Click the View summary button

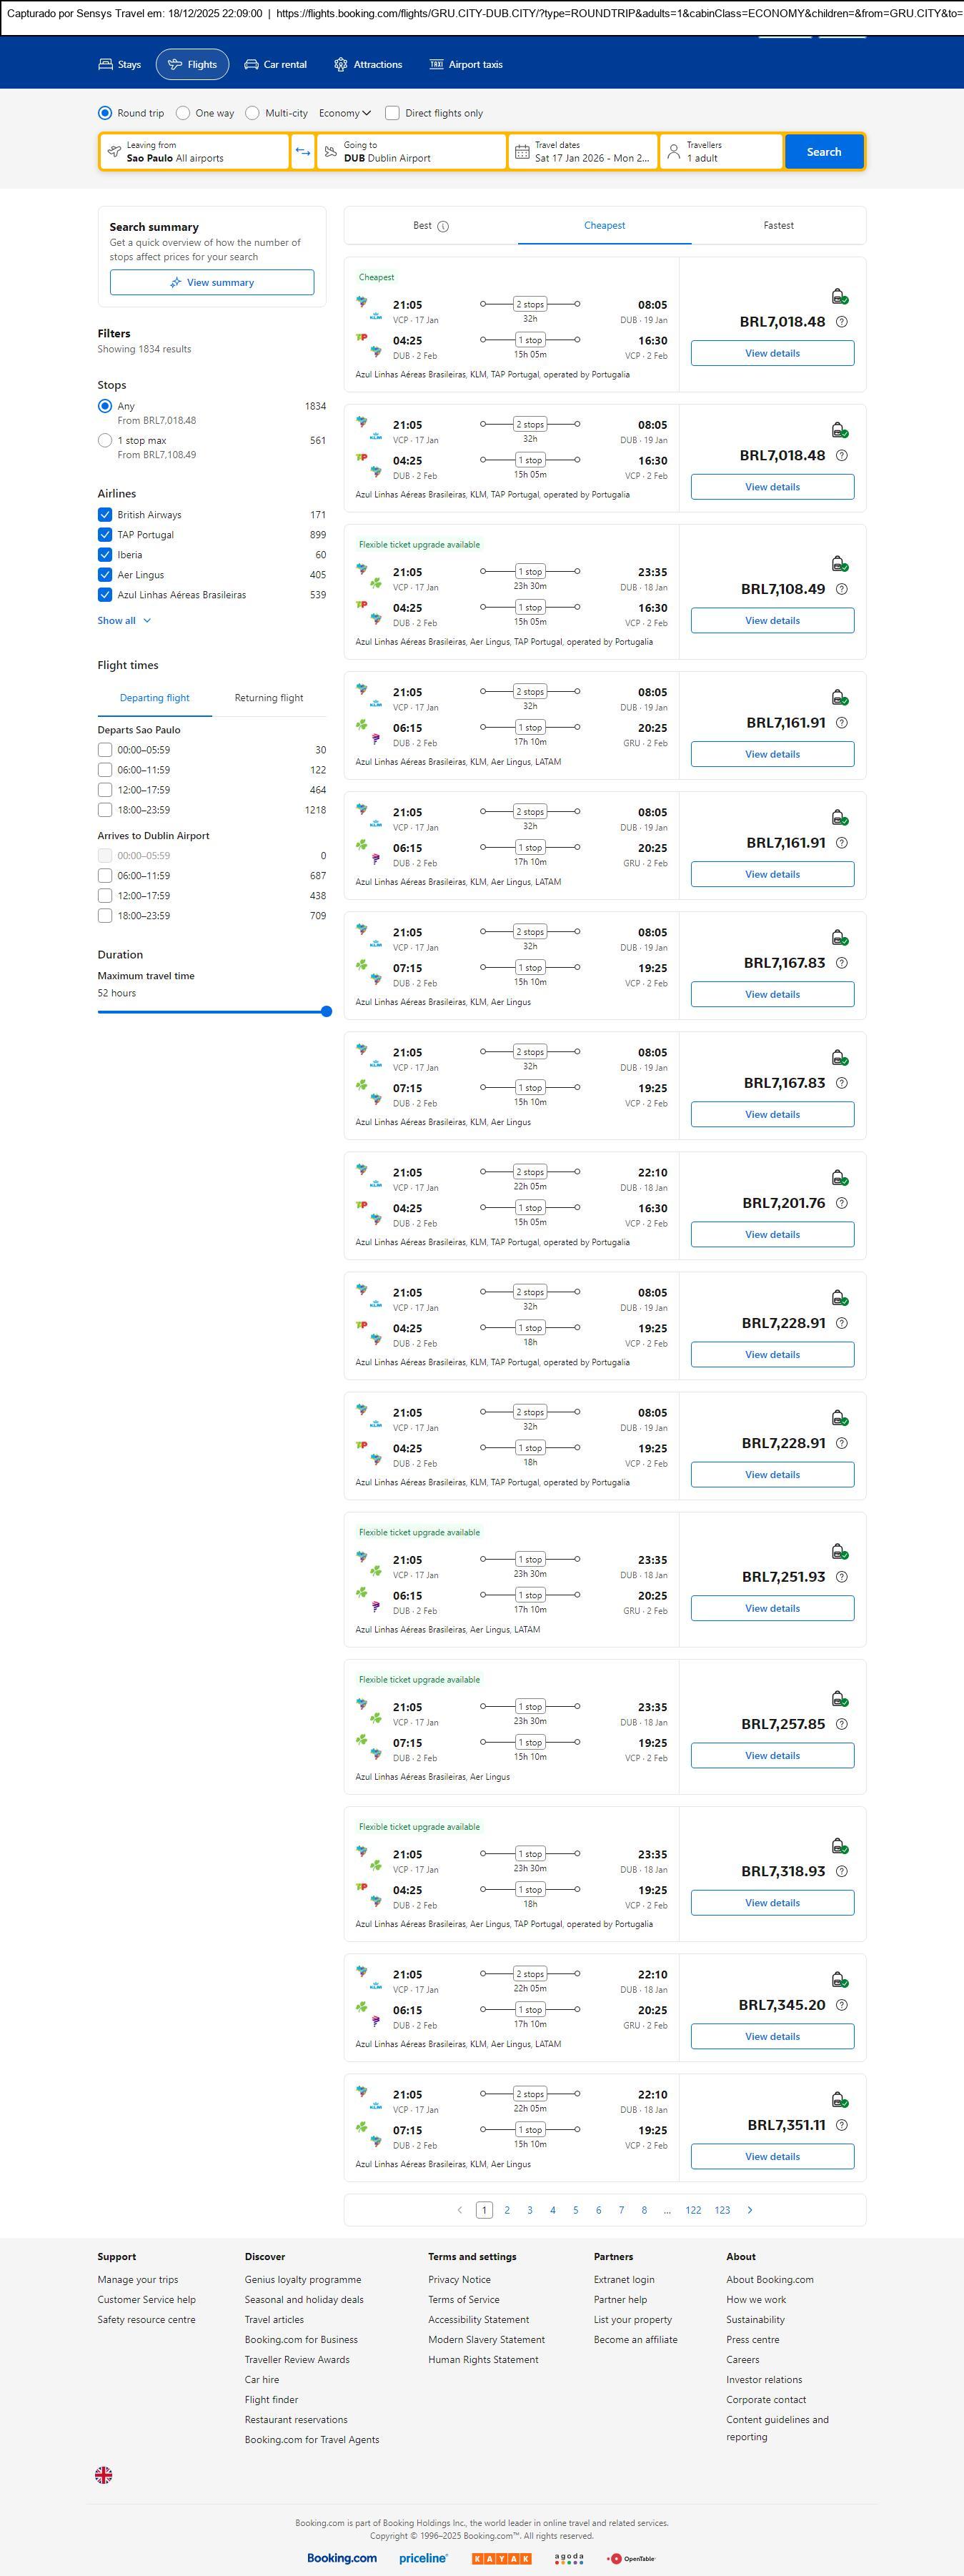(212, 283)
